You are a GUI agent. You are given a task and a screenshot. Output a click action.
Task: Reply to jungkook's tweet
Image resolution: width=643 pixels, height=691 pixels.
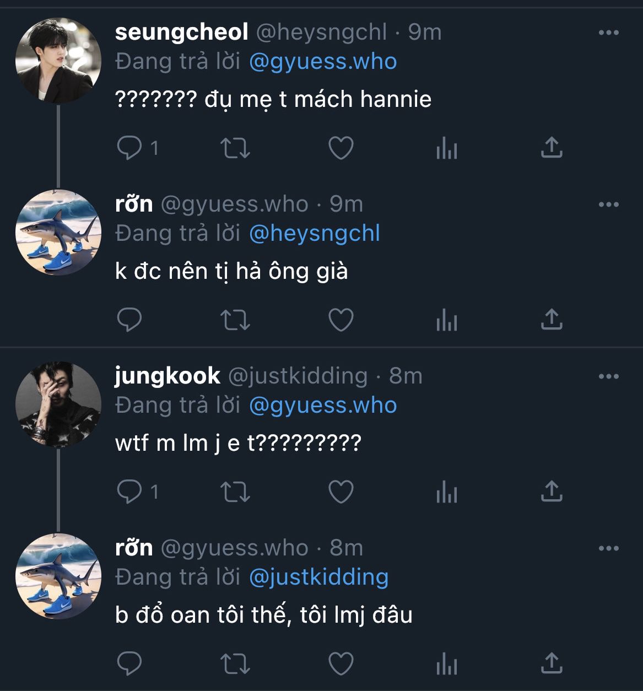[130, 492]
